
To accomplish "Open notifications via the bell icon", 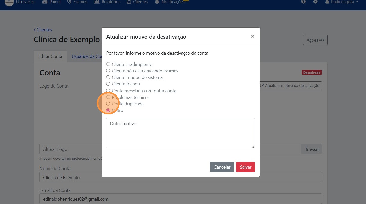I will click(157, 2).
